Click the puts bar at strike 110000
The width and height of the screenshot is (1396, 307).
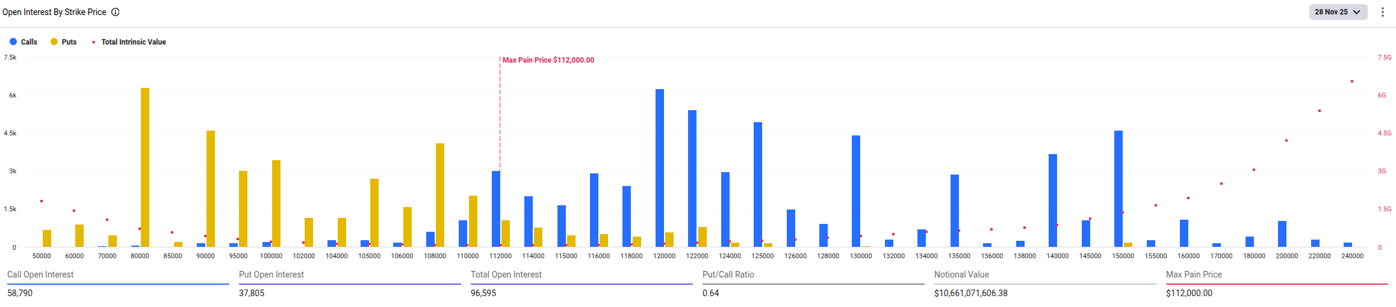pyautogui.click(x=473, y=221)
